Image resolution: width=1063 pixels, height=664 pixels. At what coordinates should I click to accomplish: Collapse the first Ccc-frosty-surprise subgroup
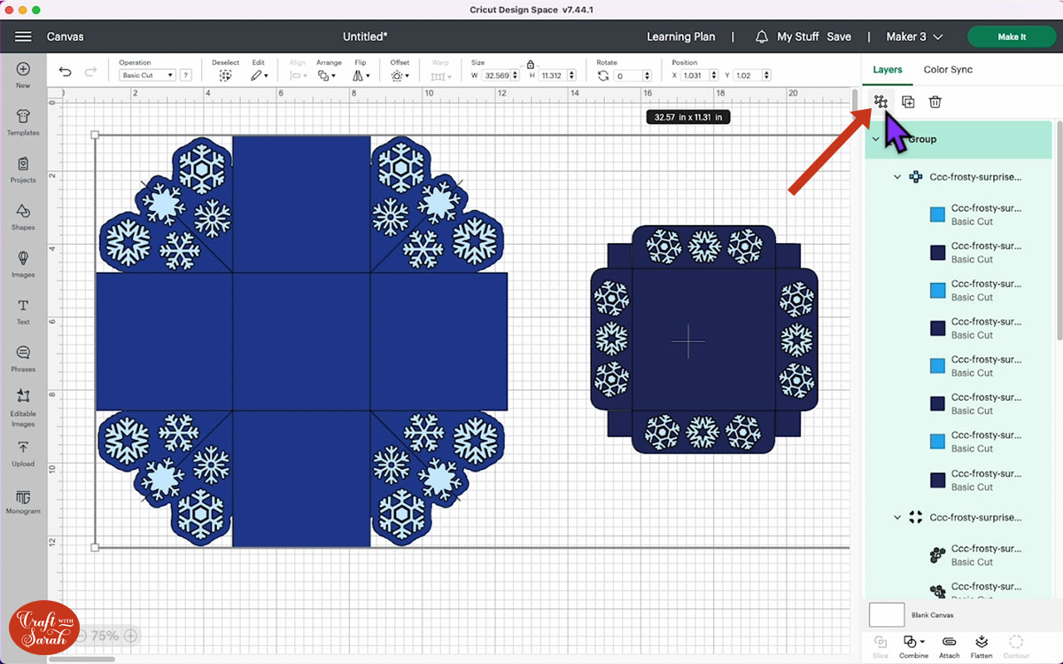[x=897, y=177]
